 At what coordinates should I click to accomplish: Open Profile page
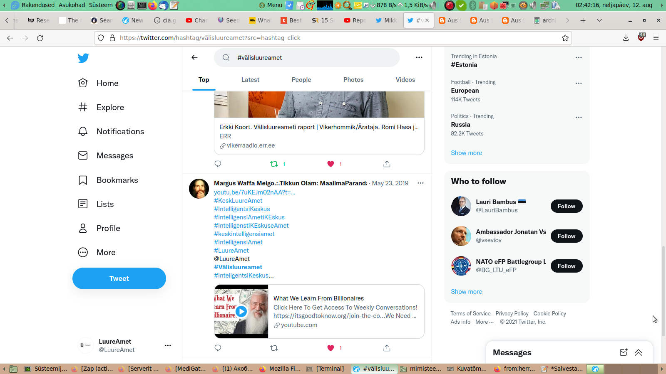pyautogui.click(x=99, y=228)
